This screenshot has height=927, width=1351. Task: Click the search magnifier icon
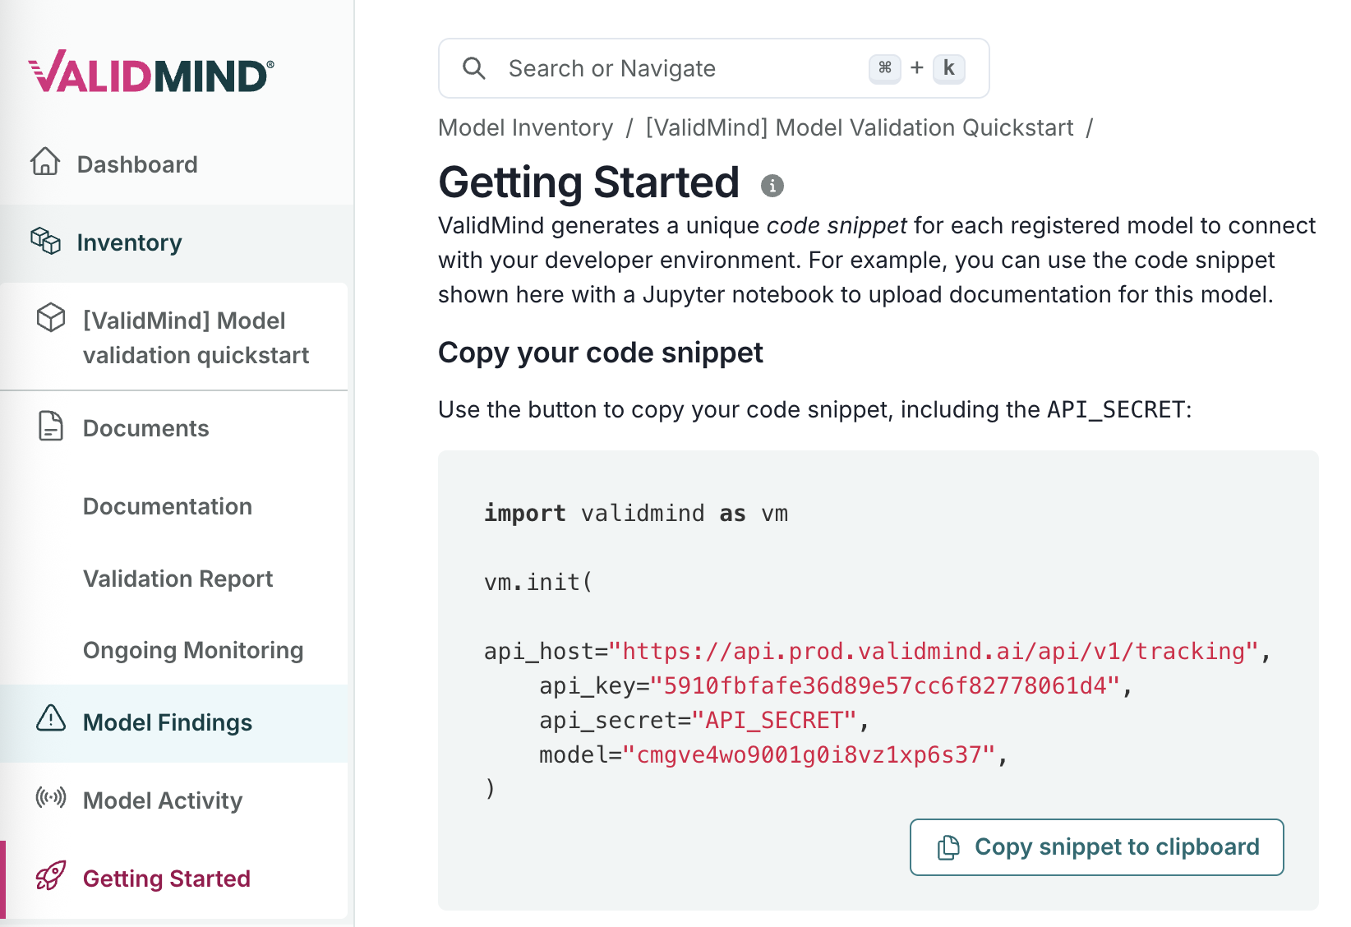point(474,68)
